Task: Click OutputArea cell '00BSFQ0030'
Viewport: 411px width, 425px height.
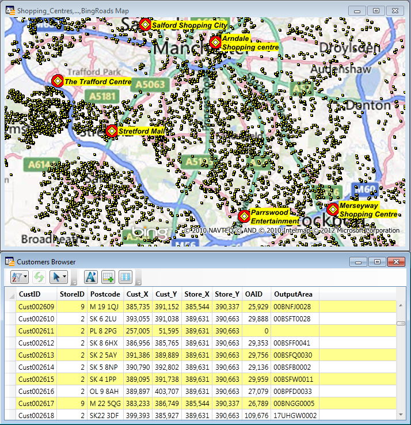Action: 295,355
